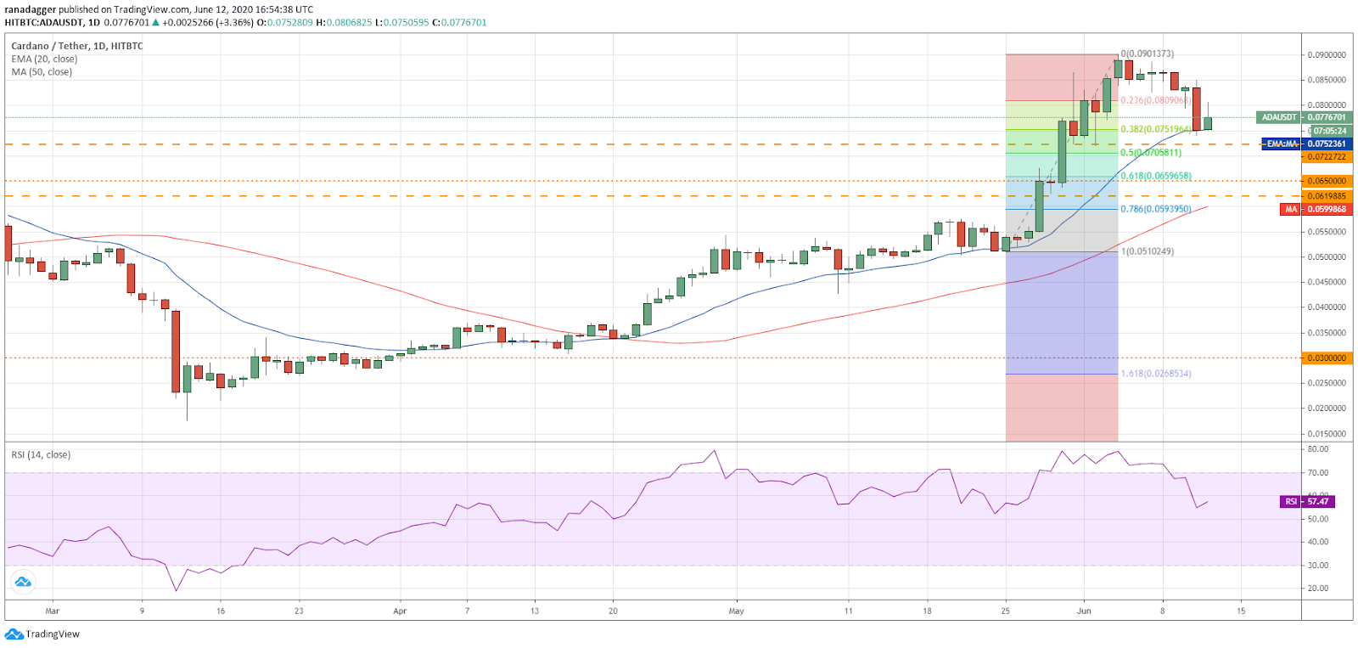
Task: Click the close value 'C:0.0776701' in header
Action: 459,23
